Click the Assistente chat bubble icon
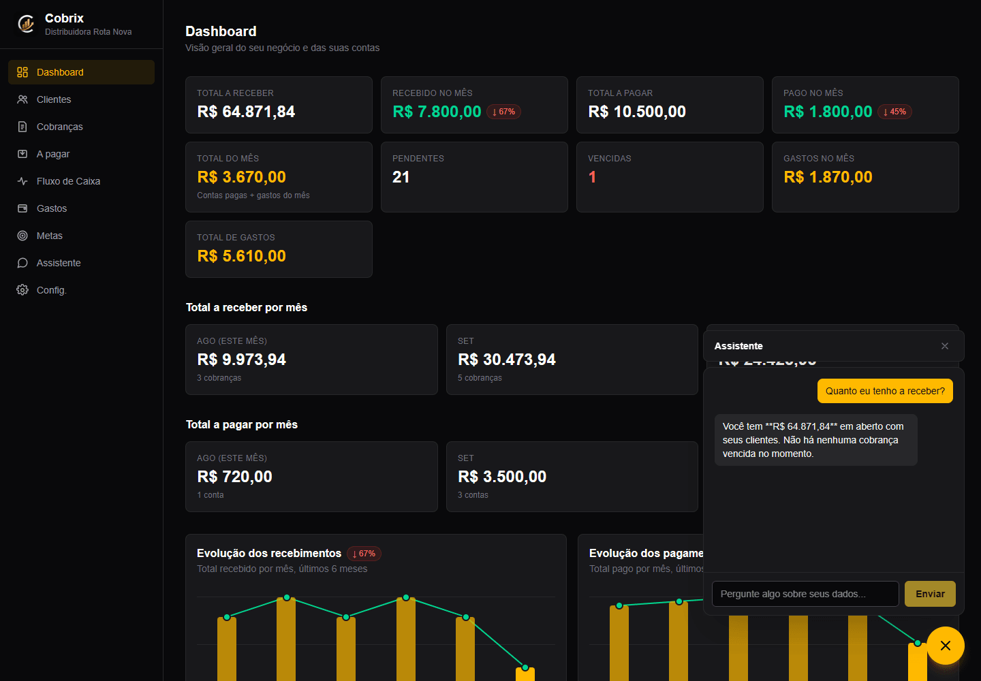The image size is (981, 681). [22, 263]
